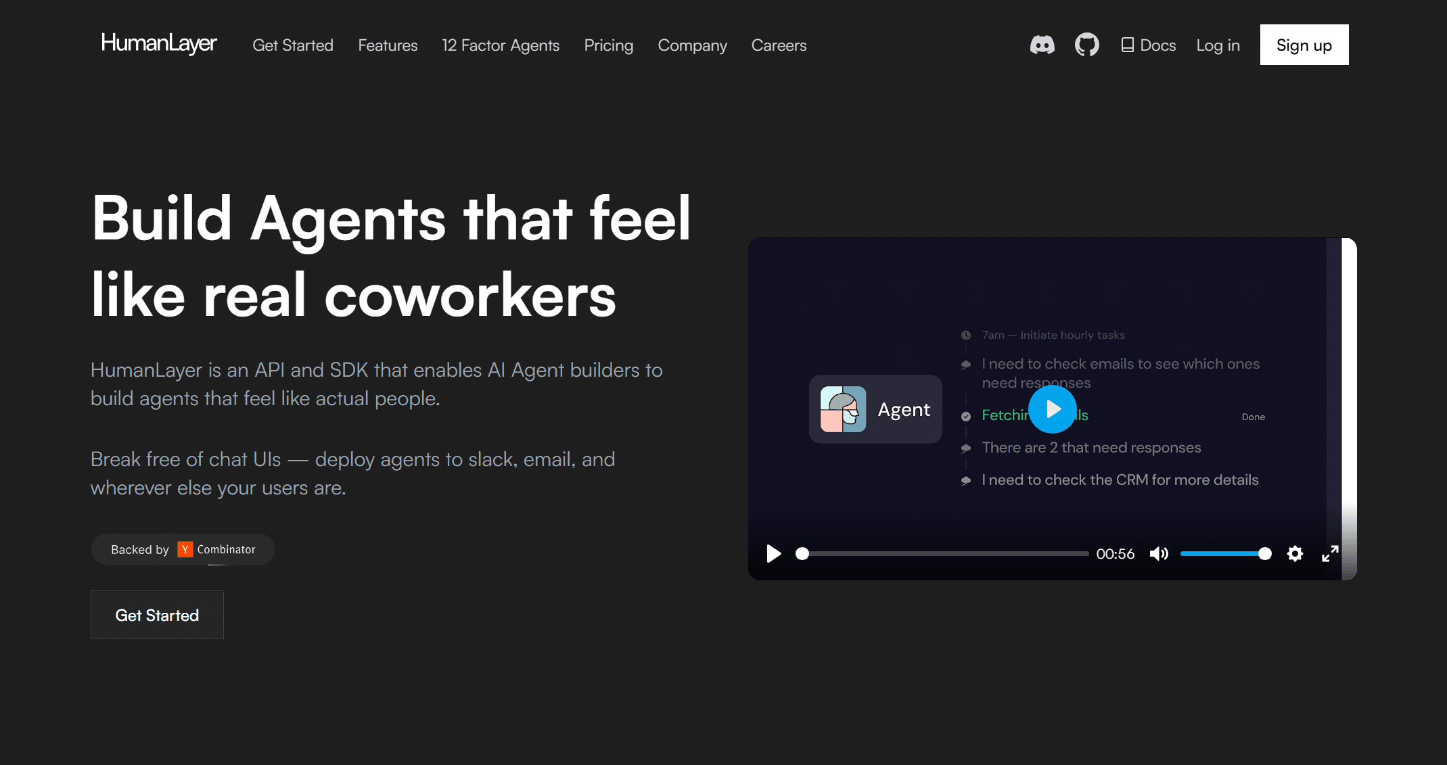
Task: Click the hero Get Started button
Action: pos(157,615)
